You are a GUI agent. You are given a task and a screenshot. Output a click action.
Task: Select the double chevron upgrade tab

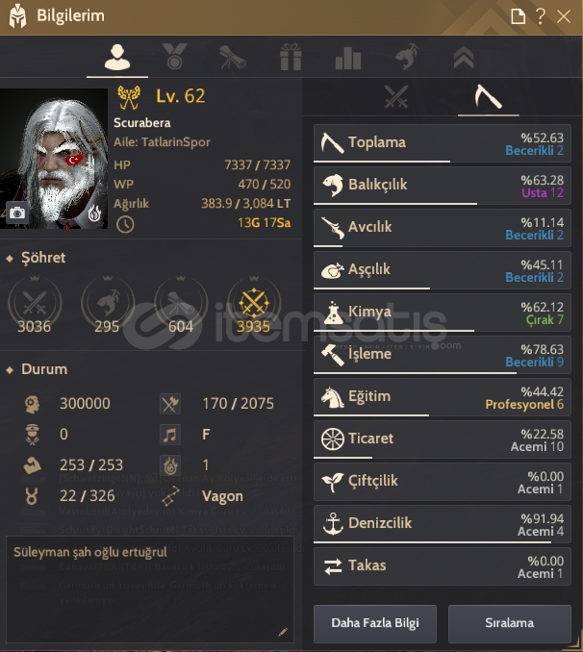click(464, 57)
